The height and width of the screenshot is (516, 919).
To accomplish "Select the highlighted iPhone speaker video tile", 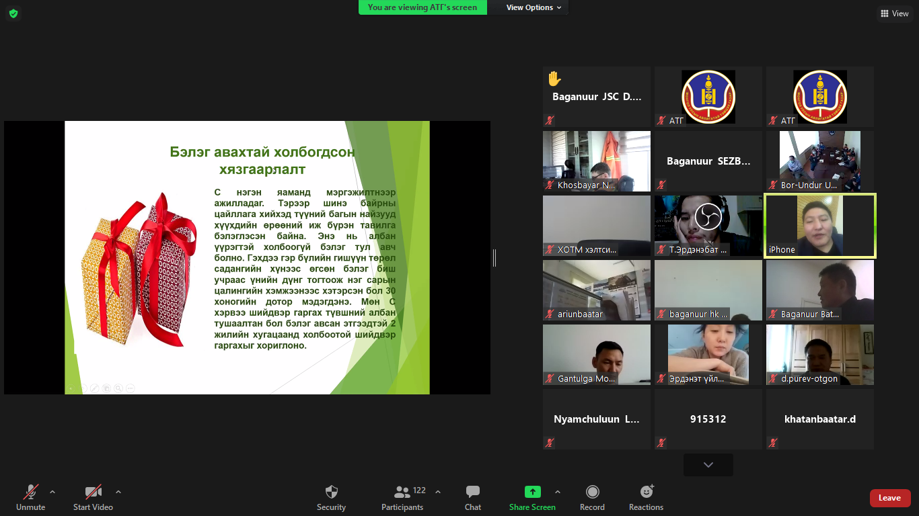I will click(x=819, y=226).
